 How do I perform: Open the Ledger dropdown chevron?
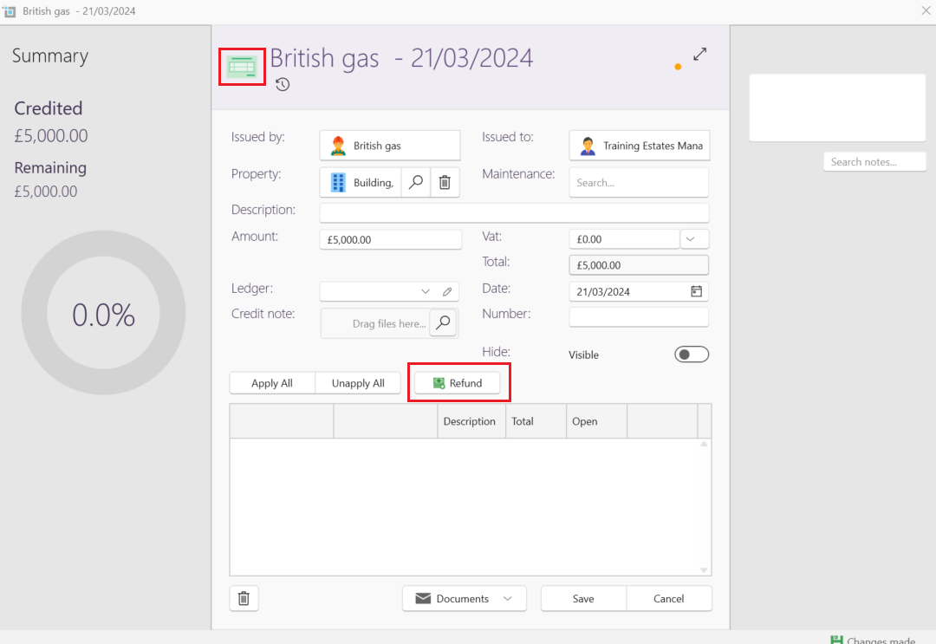point(425,292)
